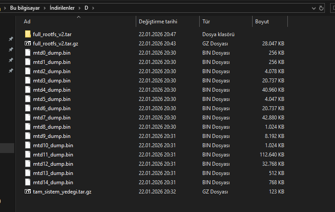Click the 7z icon of full_rootfs_v2.tar.gz
The image size is (335, 212).
coord(28,43)
